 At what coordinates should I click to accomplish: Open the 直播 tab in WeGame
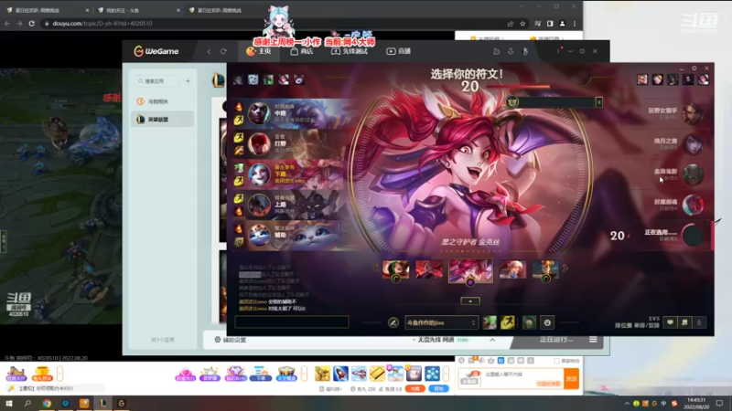(x=399, y=51)
